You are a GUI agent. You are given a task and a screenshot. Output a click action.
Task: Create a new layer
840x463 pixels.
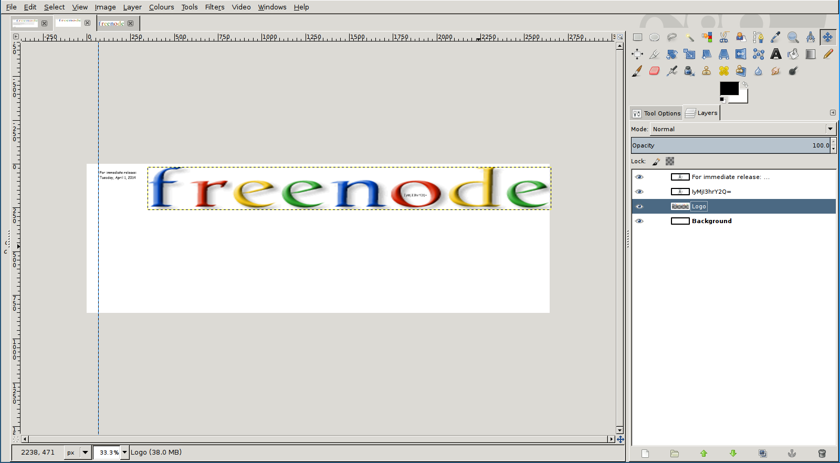[645, 454]
